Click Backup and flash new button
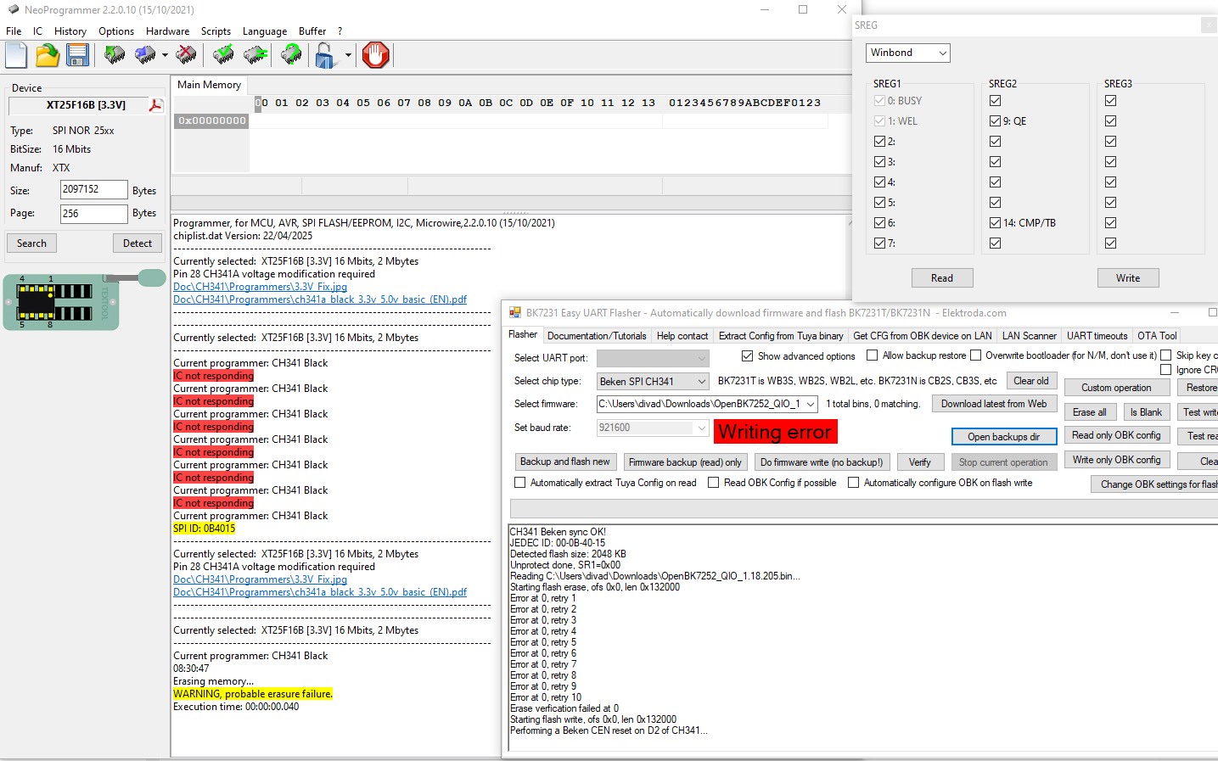1218x761 pixels. click(565, 462)
